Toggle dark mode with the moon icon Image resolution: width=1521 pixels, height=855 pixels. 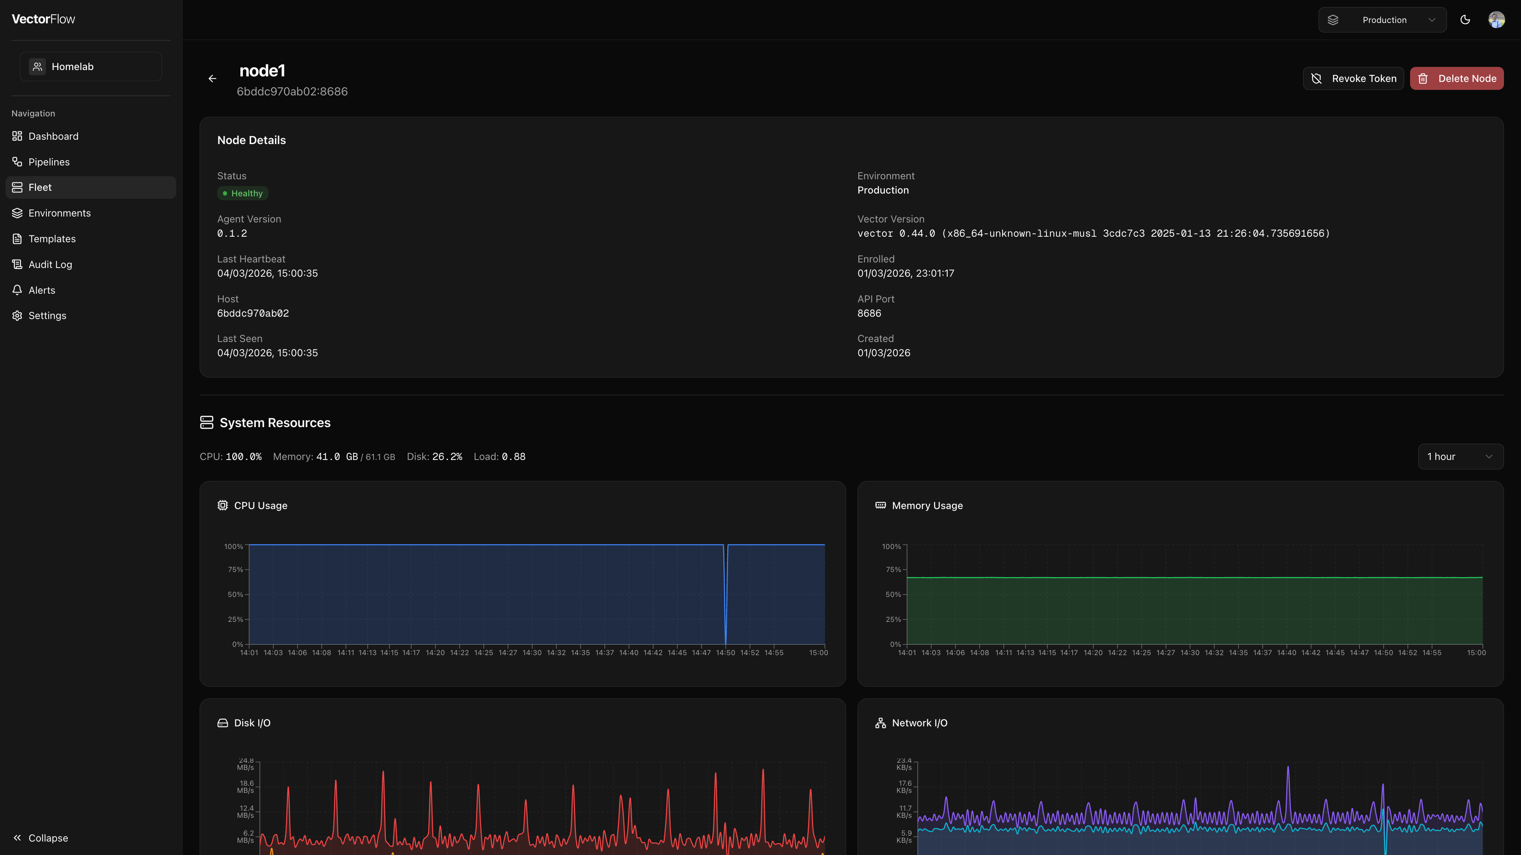(x=1465, y=19)
